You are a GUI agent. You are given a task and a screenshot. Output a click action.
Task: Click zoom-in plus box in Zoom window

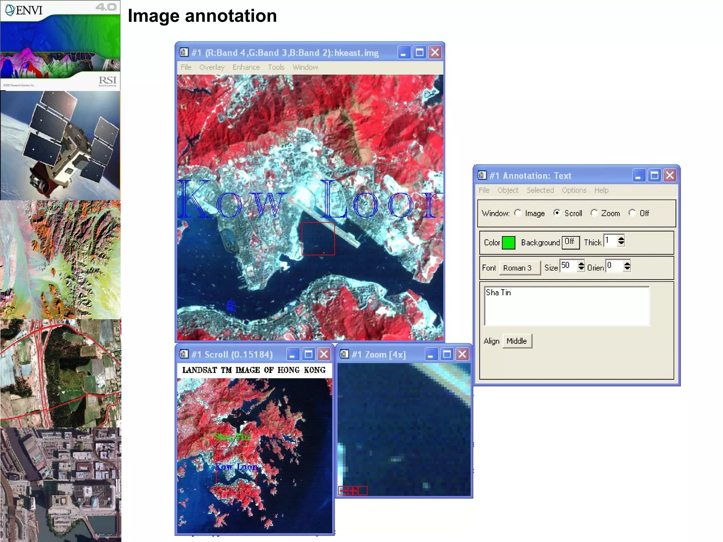[x=353, y=490]
